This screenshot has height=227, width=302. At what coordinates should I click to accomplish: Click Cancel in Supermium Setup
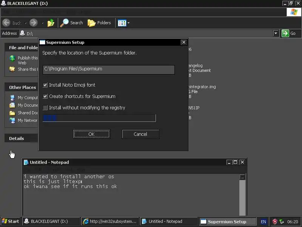coord(140,134)
